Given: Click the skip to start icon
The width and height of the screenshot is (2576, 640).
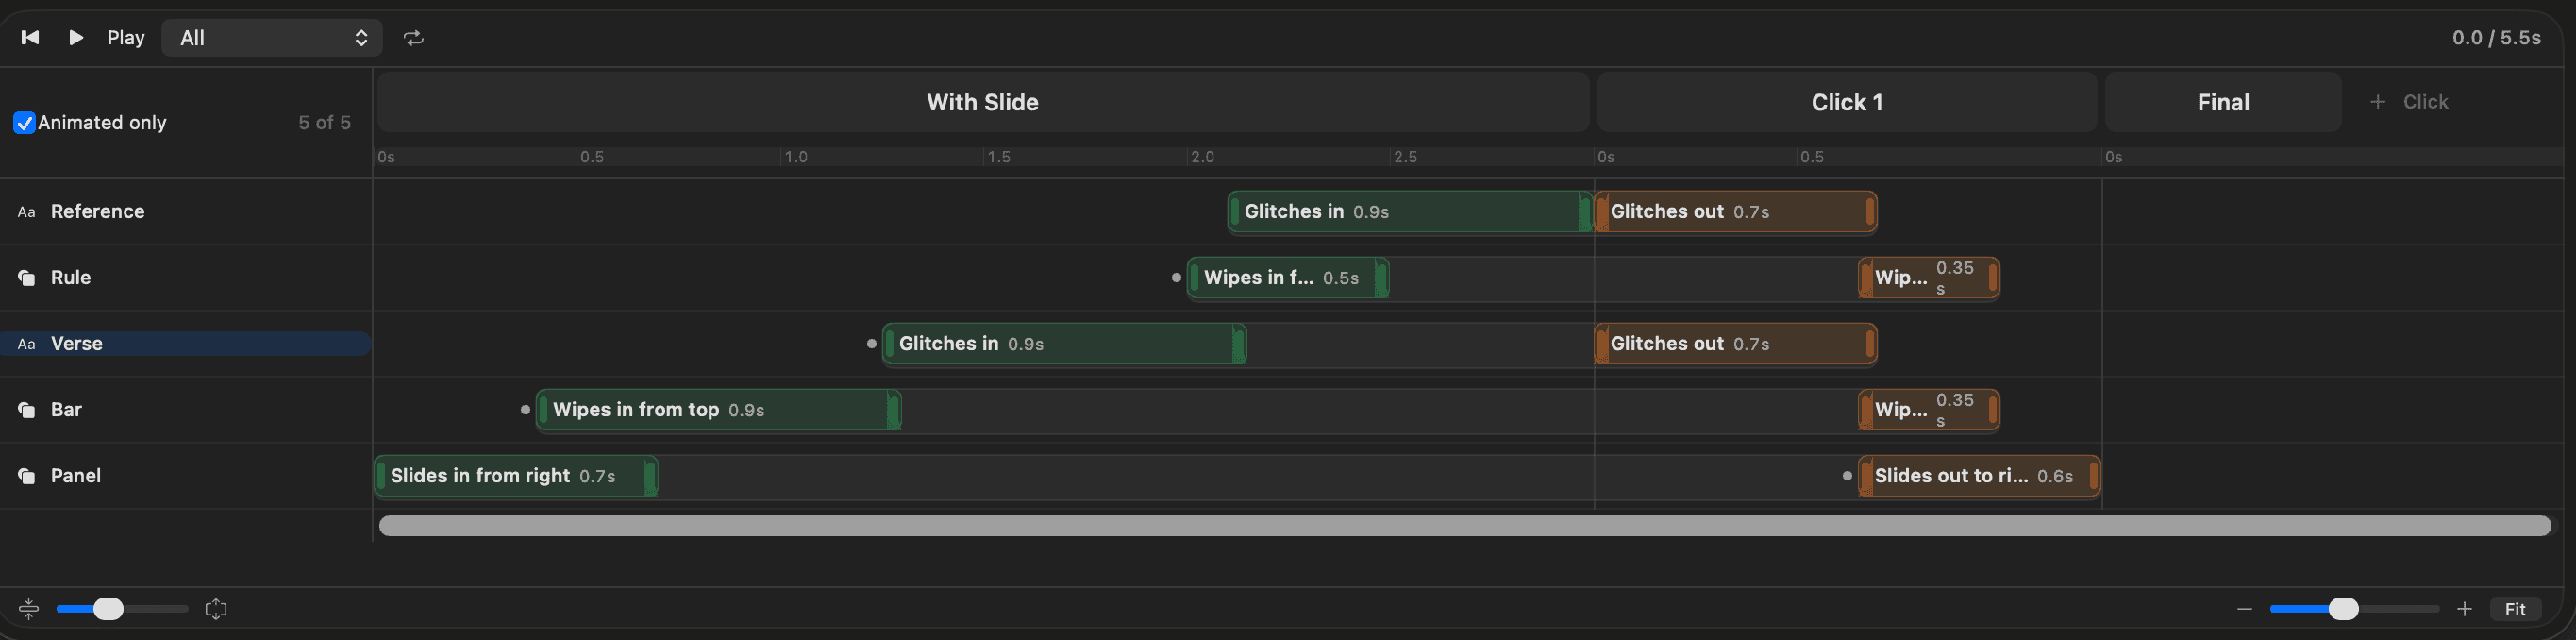Looking at the screenshot, I should pos(30,37).
